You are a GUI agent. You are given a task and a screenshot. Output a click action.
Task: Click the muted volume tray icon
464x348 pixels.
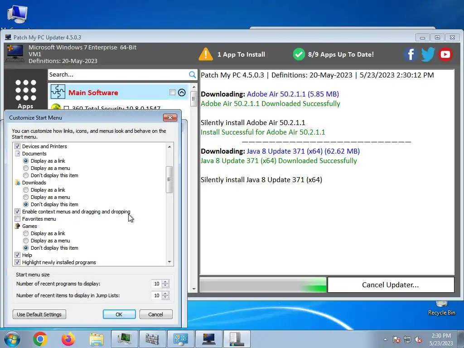418,339
